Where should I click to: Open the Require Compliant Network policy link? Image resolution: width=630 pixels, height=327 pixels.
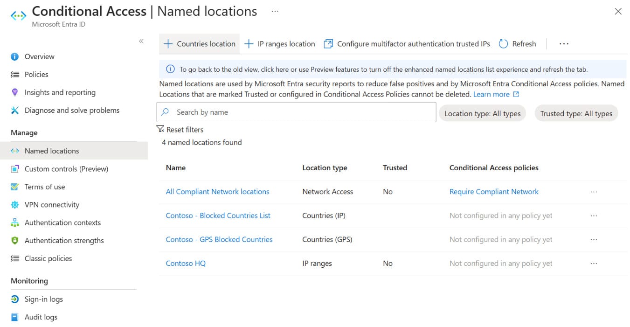click(x=493, y=192)
